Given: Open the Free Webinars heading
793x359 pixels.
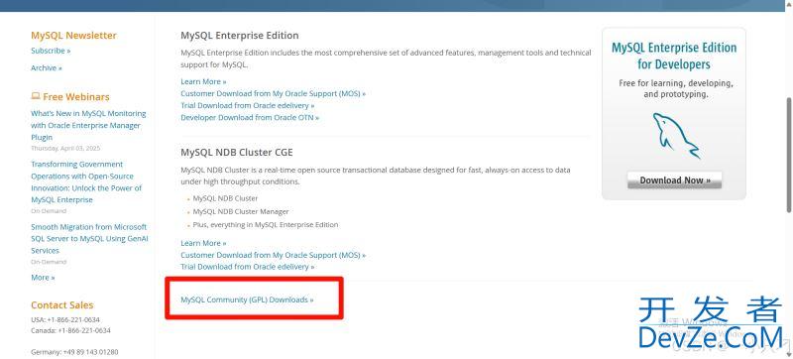Looking at the screenshot, I should (x=76, y=96).
